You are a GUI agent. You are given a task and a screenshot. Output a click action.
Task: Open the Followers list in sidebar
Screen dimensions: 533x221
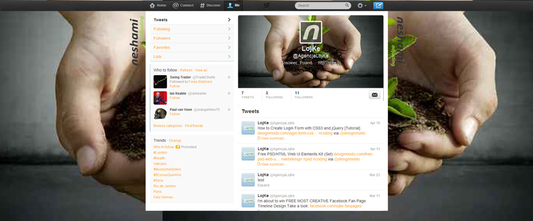pos(192,38)
